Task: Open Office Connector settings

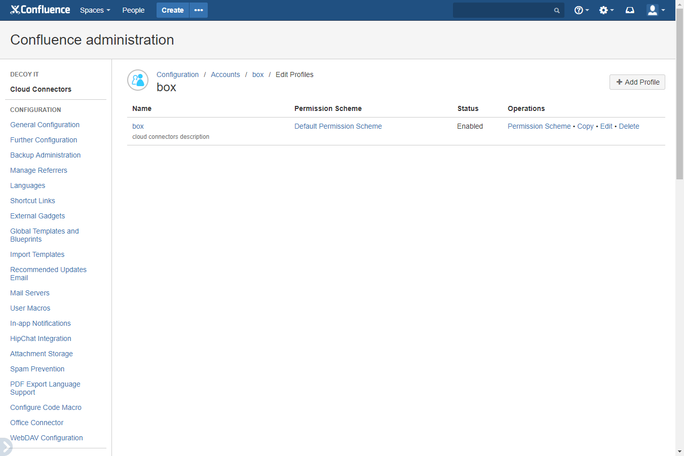Action: coord(36,423)
